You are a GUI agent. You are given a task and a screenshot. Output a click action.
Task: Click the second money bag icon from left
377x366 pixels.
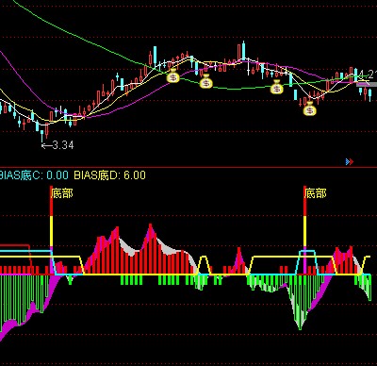206,82
